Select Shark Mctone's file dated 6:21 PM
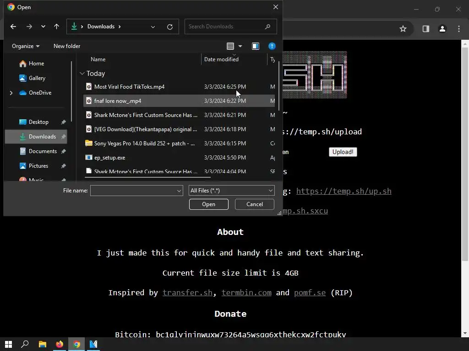The image size is (469, 351). point(179,115)
